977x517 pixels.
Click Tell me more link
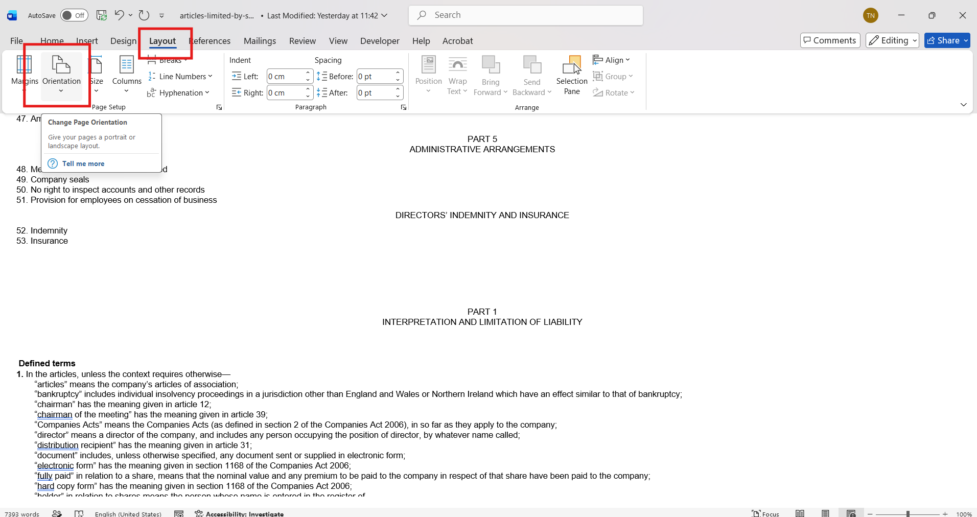[x=83, y=163]
